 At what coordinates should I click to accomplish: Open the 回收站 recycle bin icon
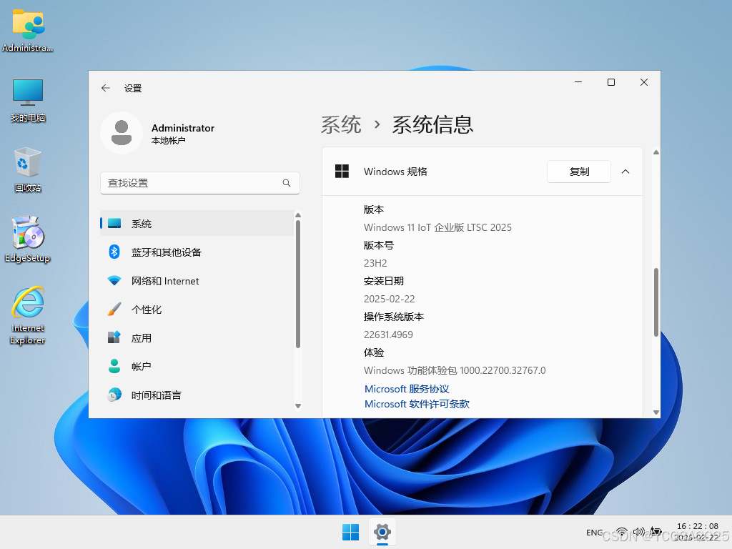click(x=28, y=170)
